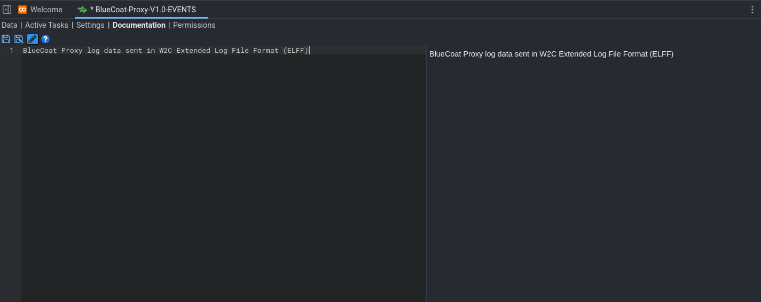Open the three-dot more options menu

coord(752,10)
